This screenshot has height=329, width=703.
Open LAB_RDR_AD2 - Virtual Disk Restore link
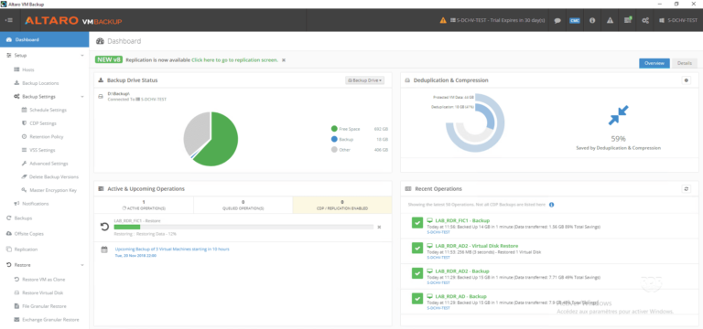(477, 246)
